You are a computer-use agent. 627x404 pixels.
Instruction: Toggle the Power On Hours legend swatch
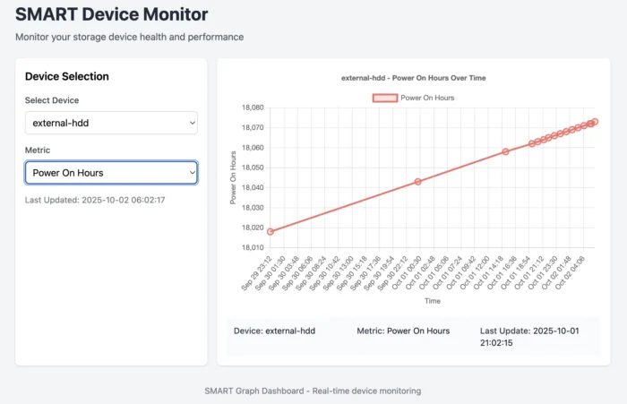click(x=383, y=97)
